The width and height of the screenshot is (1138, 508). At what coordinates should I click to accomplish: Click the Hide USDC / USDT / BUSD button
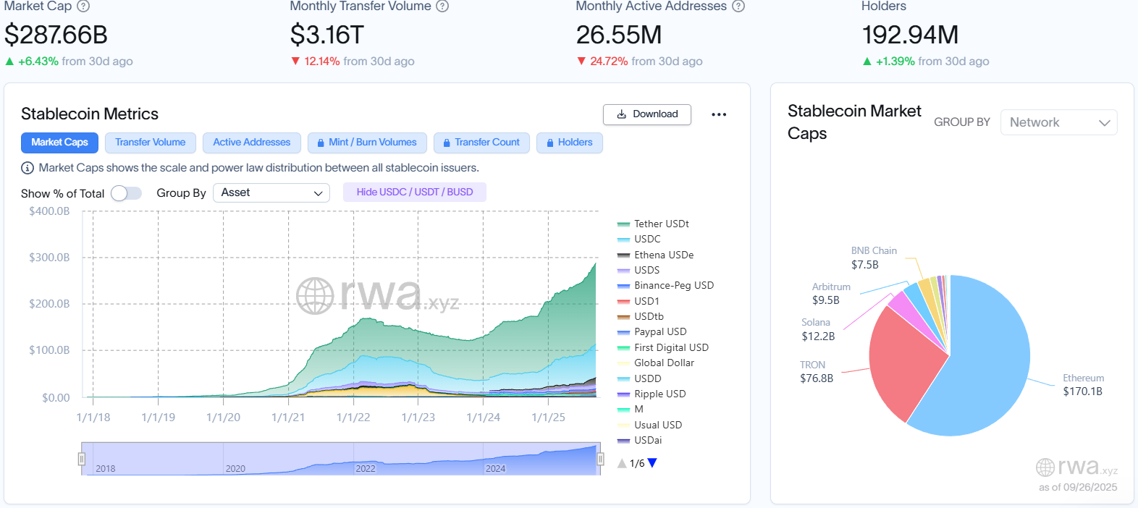415,192
